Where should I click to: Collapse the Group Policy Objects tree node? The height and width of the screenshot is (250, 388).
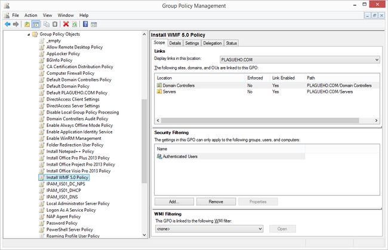click(29, 35)
